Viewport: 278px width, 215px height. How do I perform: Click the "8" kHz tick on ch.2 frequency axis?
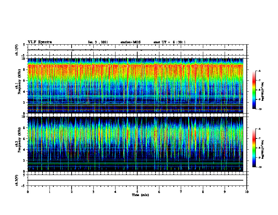pyautogui.click(x=25, y=128)
